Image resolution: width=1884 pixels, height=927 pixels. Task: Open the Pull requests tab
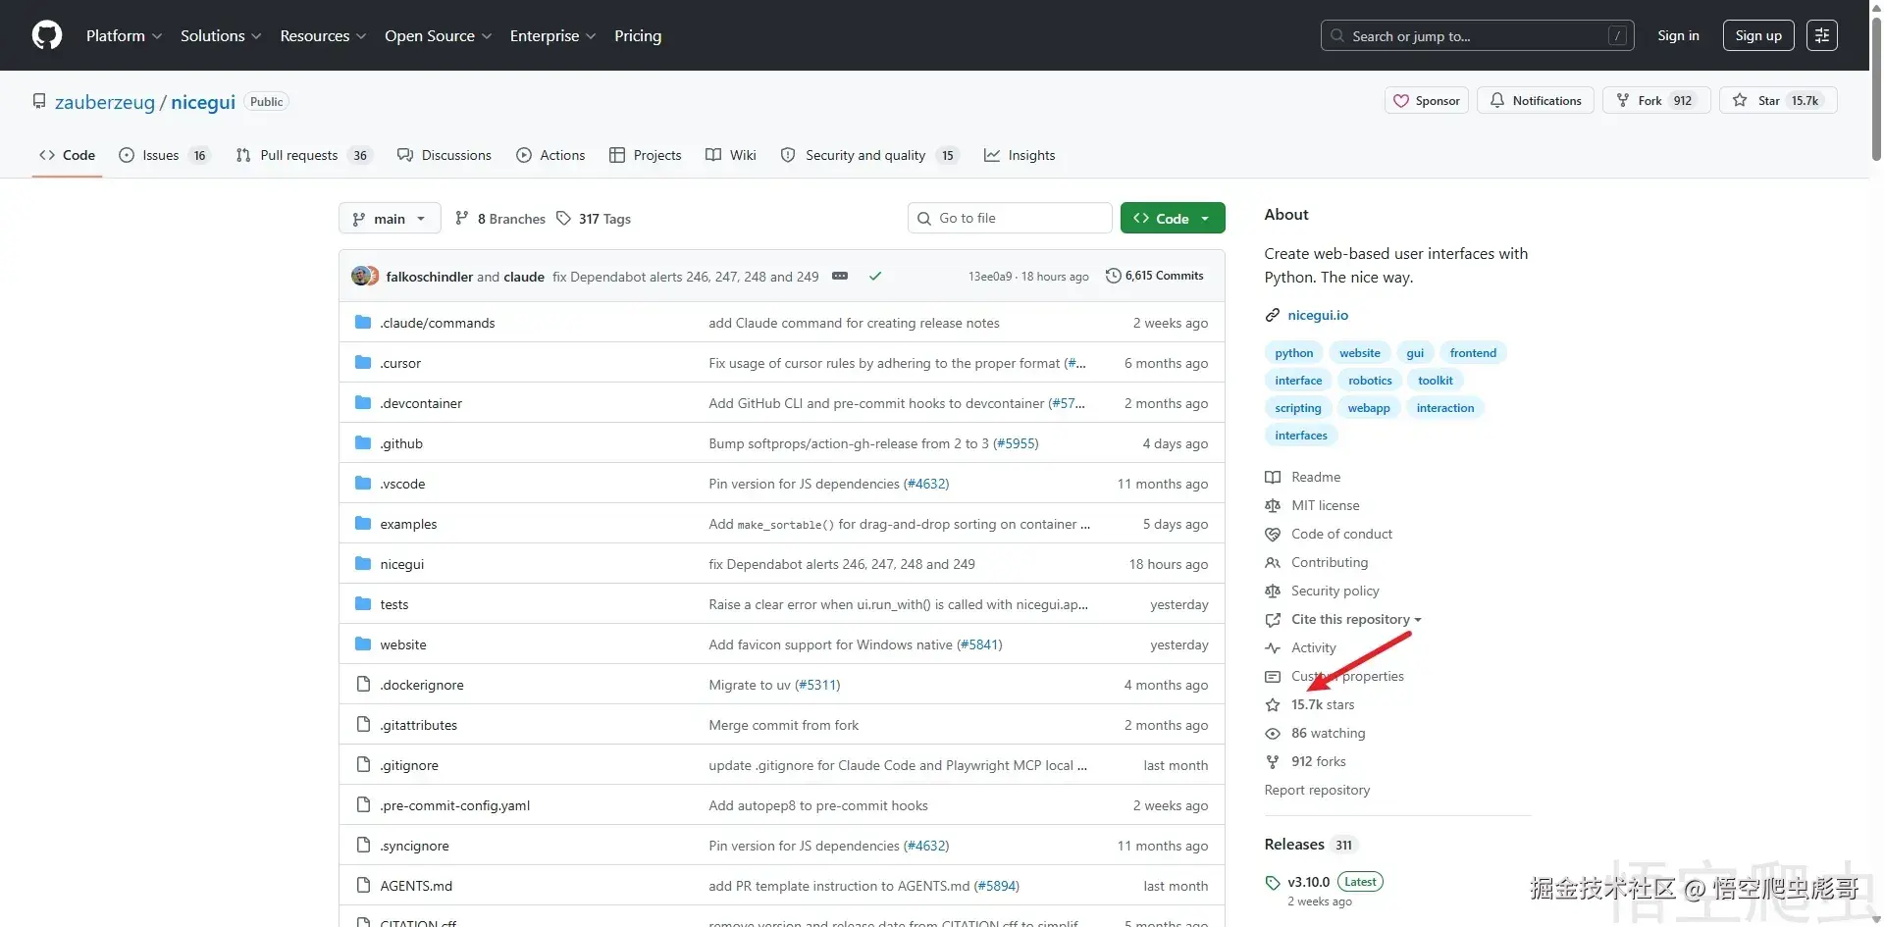coord(304,155)
